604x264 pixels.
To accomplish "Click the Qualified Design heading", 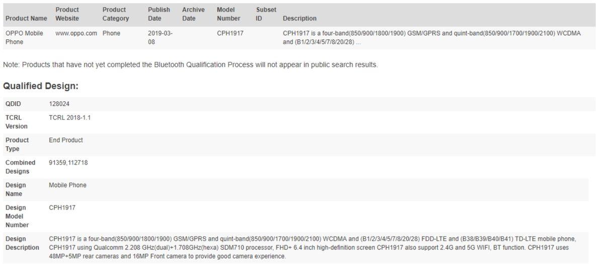I will [41, 86].
